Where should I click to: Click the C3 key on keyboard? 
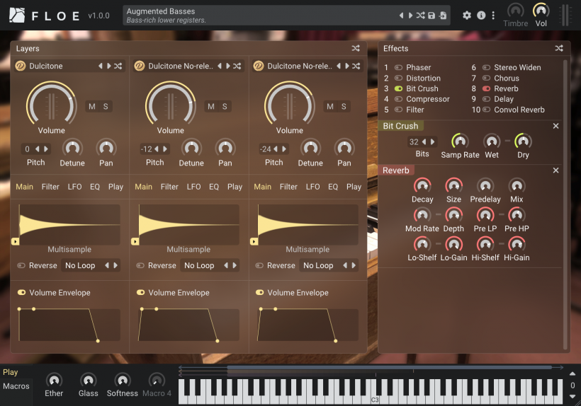(x=375, y=393)
